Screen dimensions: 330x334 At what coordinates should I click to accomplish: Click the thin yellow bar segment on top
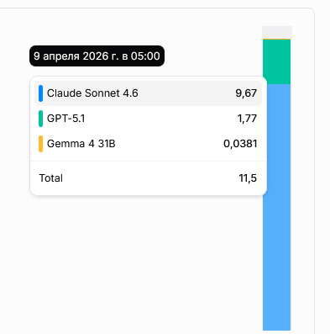[x=276, y=39]
